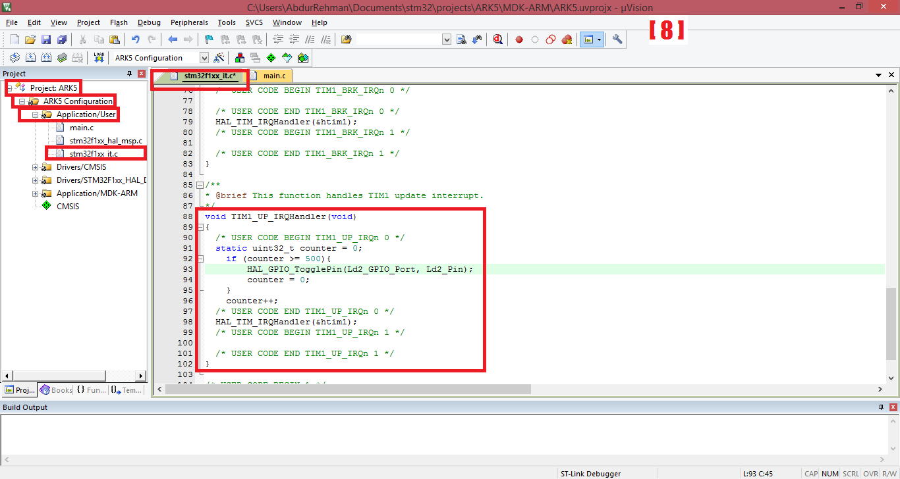Open Options for Target with the wand icon

[217, 57]
